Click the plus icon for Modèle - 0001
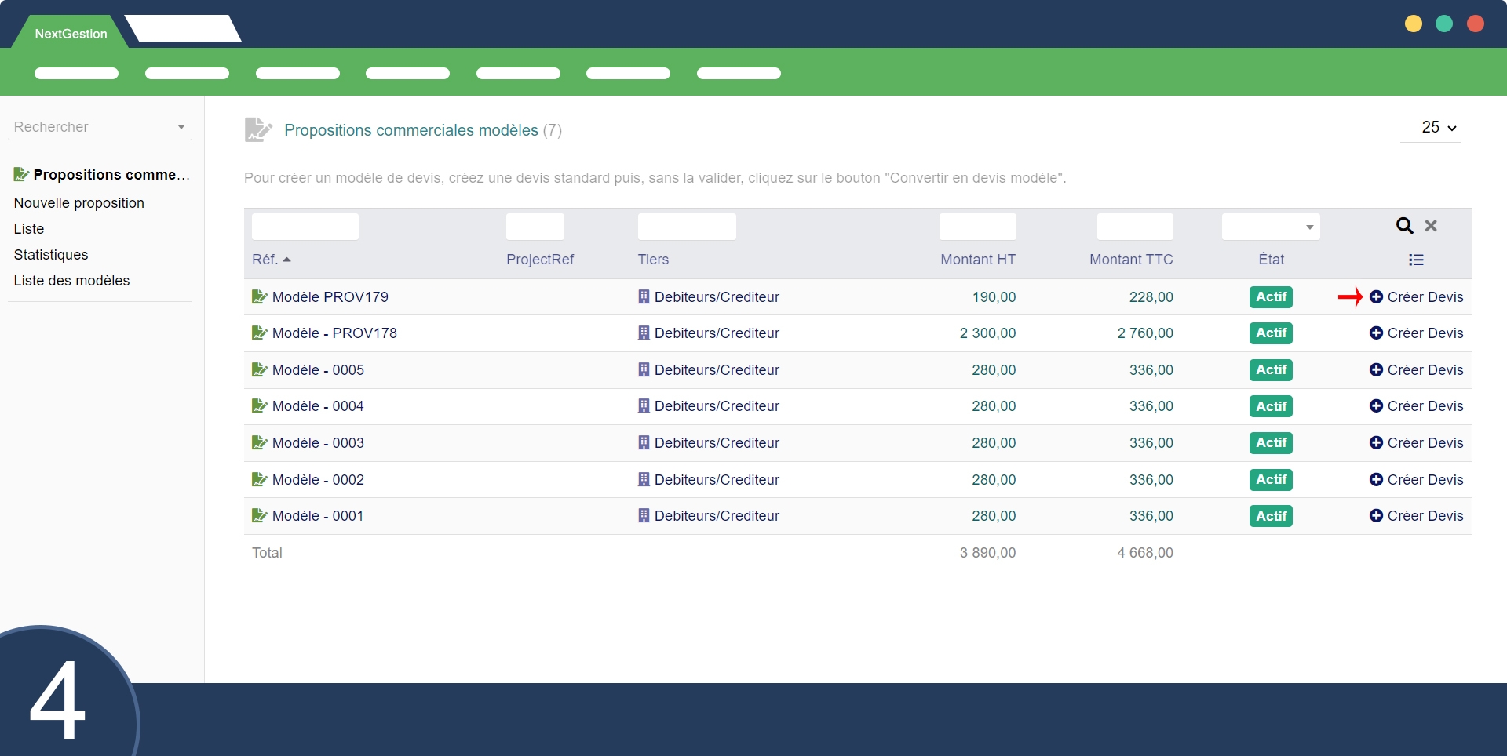The width and height of the screenshot is (1507, 756). click(1376, 516)
